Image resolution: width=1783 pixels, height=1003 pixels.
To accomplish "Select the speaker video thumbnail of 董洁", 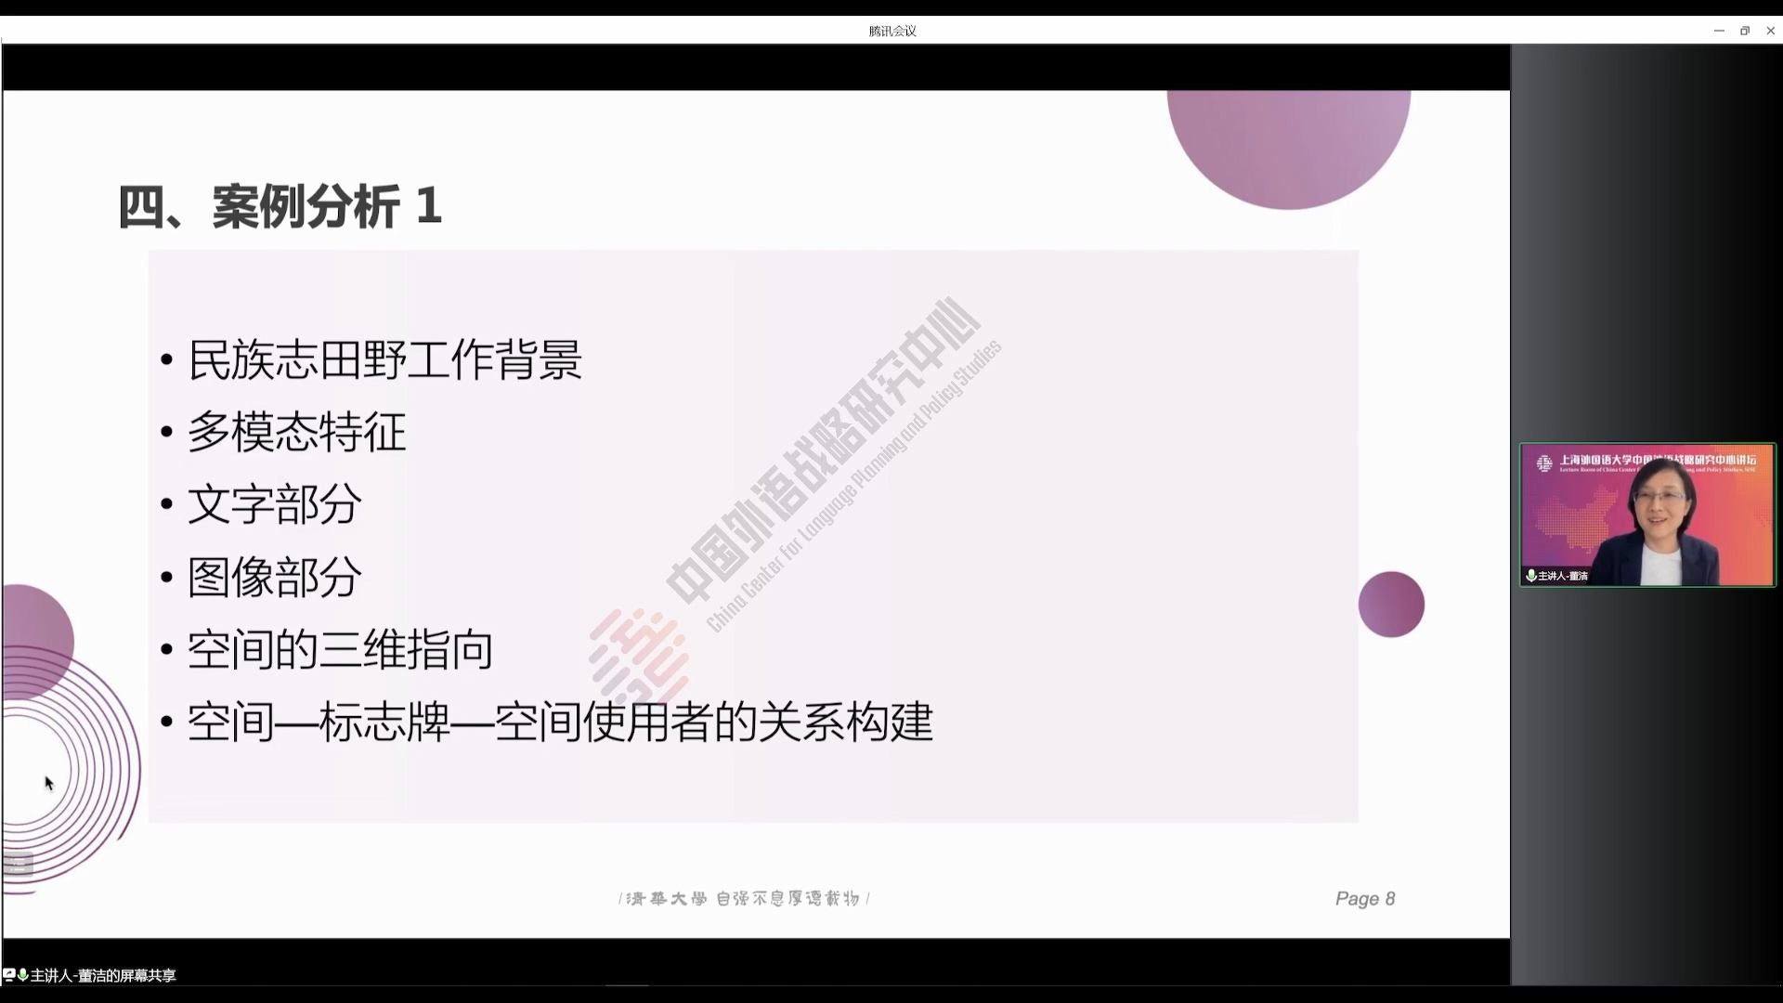I will coord(1646,515).
